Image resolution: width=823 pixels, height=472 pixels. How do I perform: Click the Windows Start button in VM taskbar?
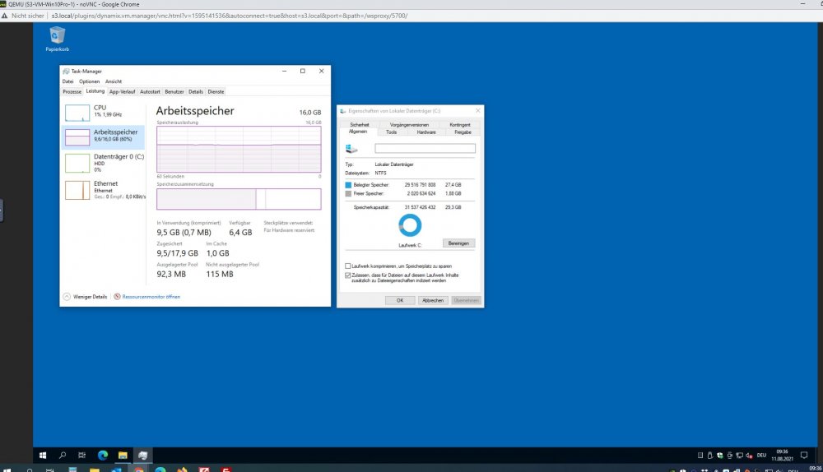pos(43,456)
